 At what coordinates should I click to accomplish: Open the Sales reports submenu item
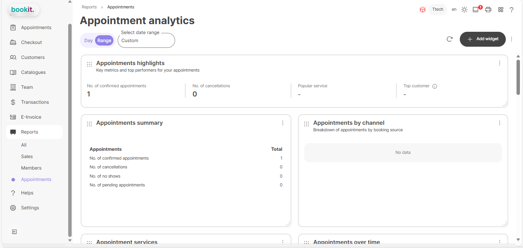pos(27,157)
